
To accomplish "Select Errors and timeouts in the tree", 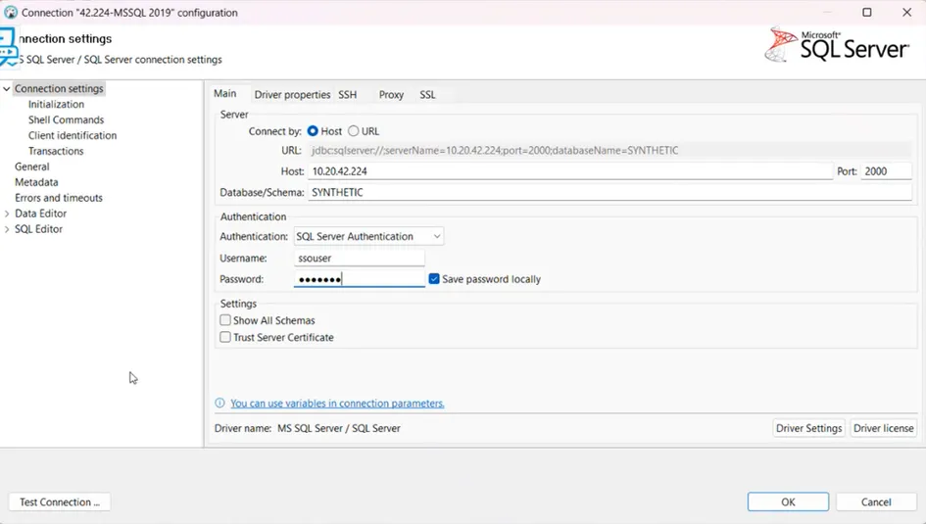I will (59, 198).
